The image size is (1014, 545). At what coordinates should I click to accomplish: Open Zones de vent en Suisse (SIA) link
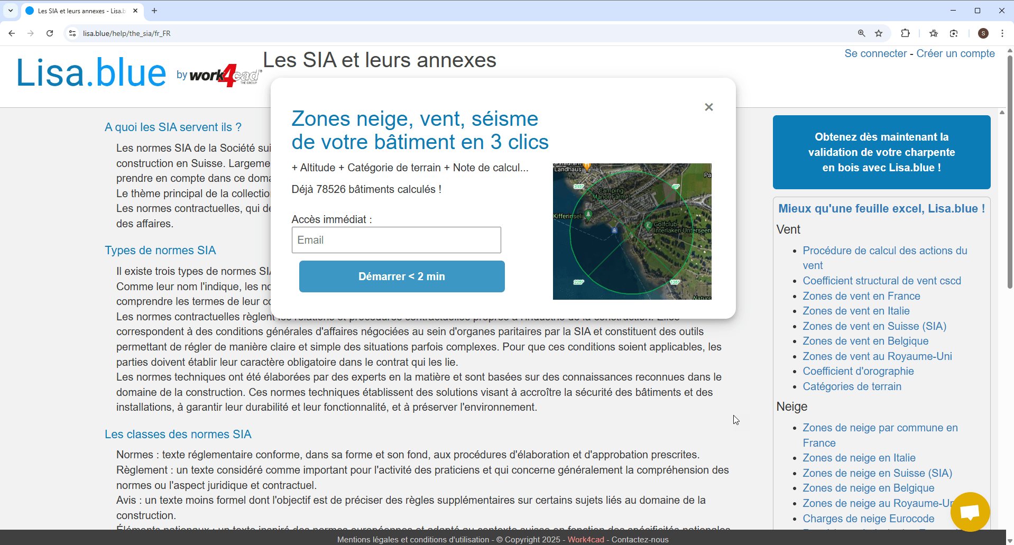874,326
